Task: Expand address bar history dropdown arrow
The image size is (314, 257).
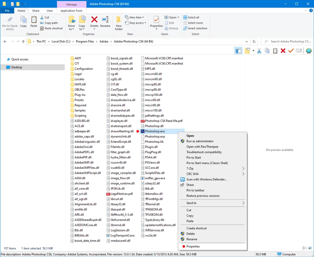Action: coord(246,42)
